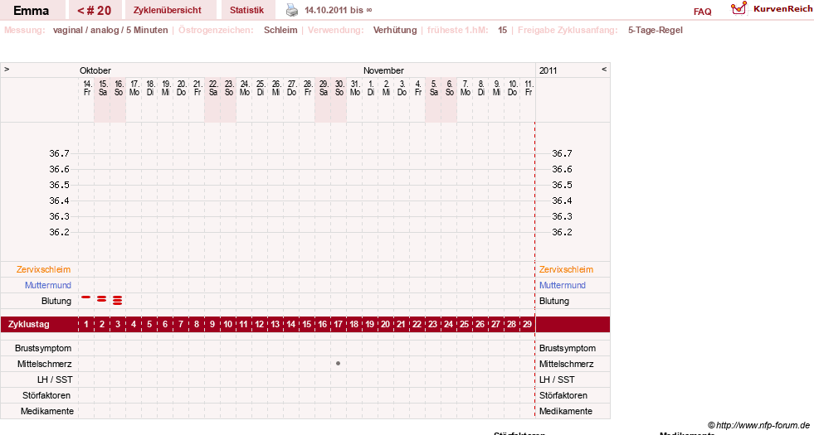Image resolution: width=814 pixels, height=435 pixels.
Task: Click the '2011' year label
Action: pos(548,70)
